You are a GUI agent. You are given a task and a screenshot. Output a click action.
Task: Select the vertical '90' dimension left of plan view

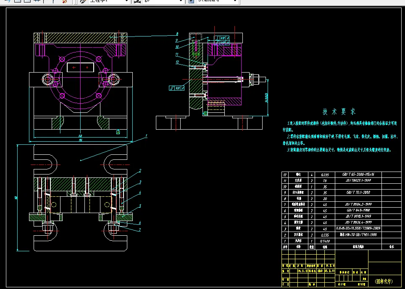click(16, 198)
